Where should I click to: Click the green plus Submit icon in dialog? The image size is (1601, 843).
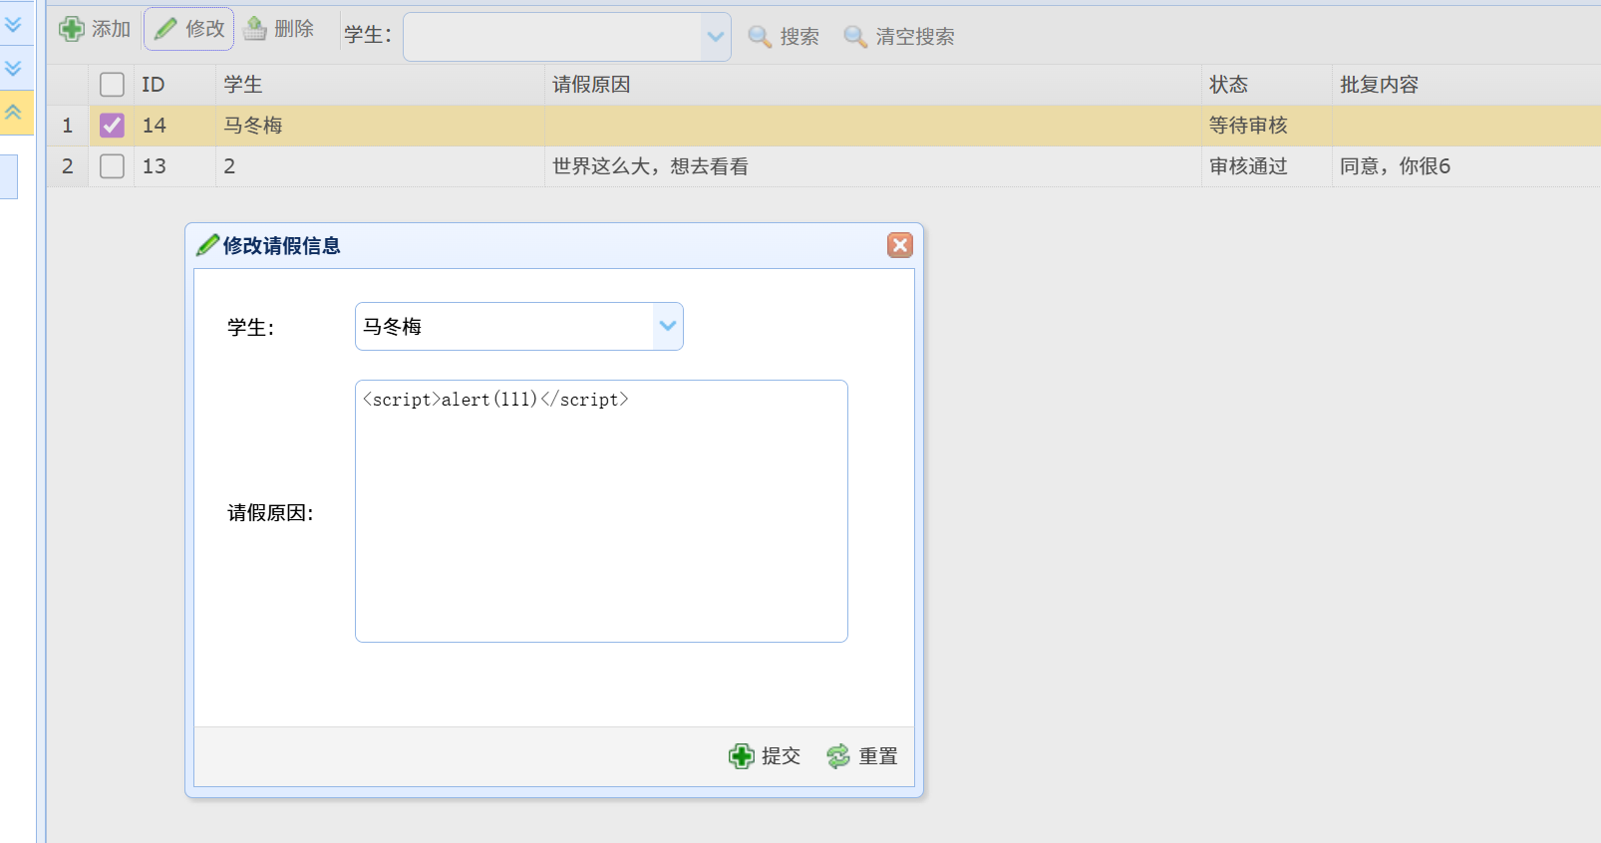click(741, 756)
